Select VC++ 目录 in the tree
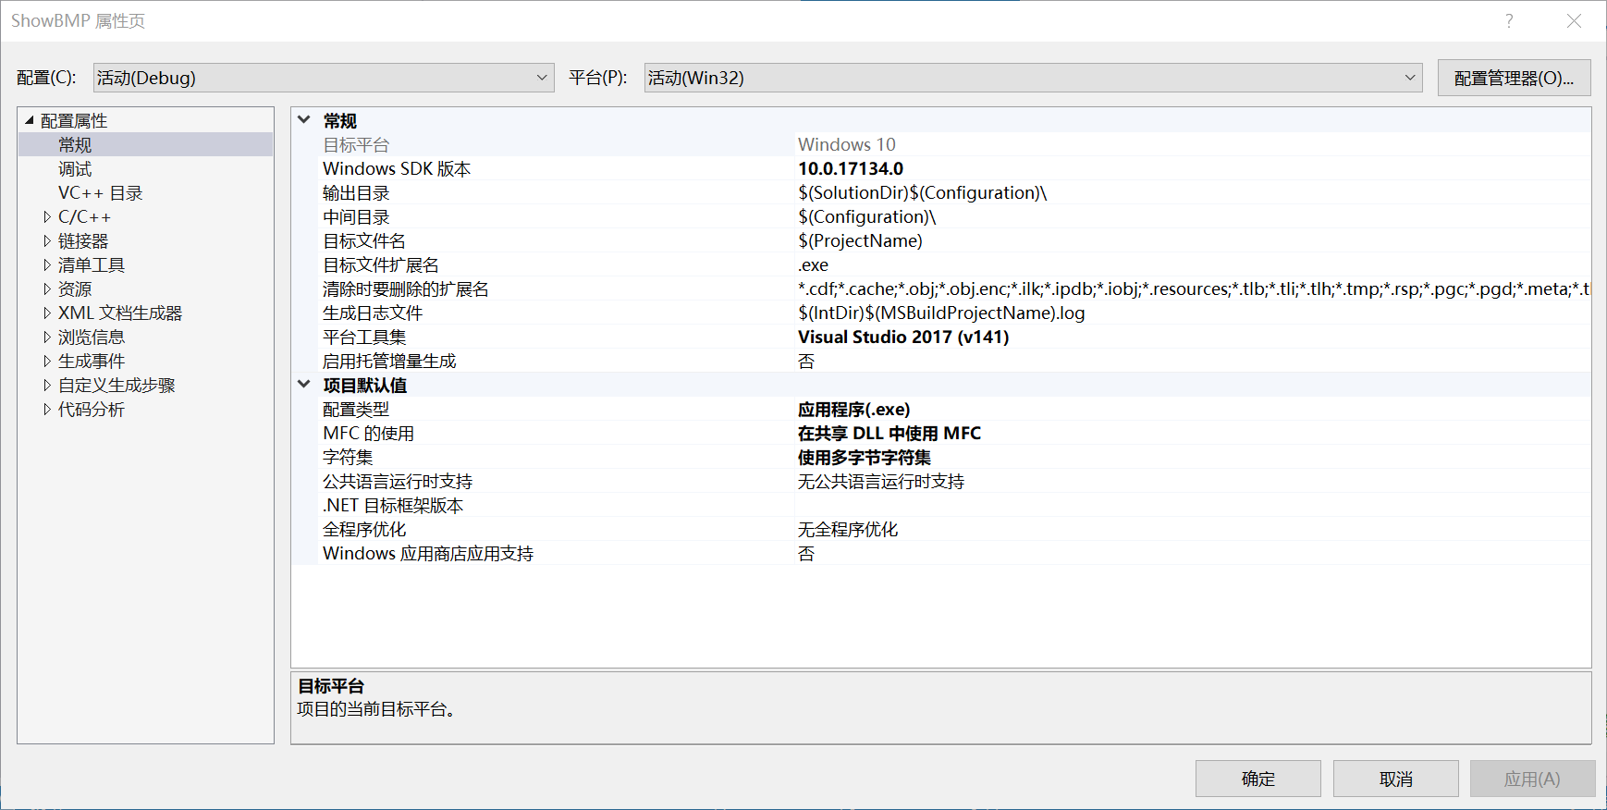Image resolution: width=1607 pixels, height=810 pixels. [x=100, y=192]
